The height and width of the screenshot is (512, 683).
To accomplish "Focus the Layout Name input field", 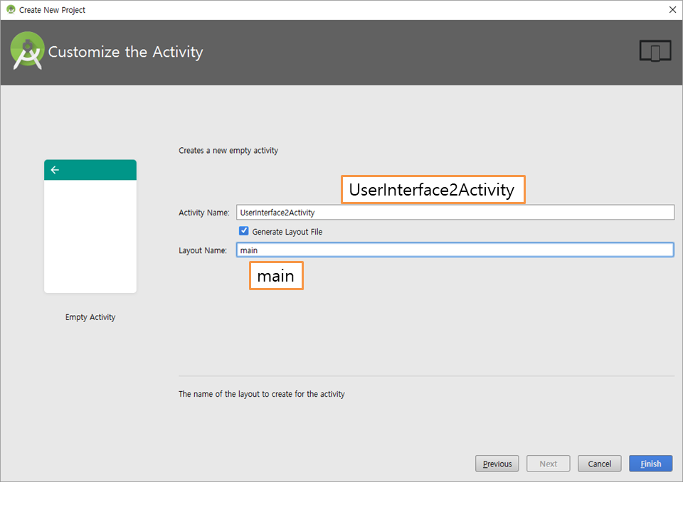I will click(x=455, y=250).
